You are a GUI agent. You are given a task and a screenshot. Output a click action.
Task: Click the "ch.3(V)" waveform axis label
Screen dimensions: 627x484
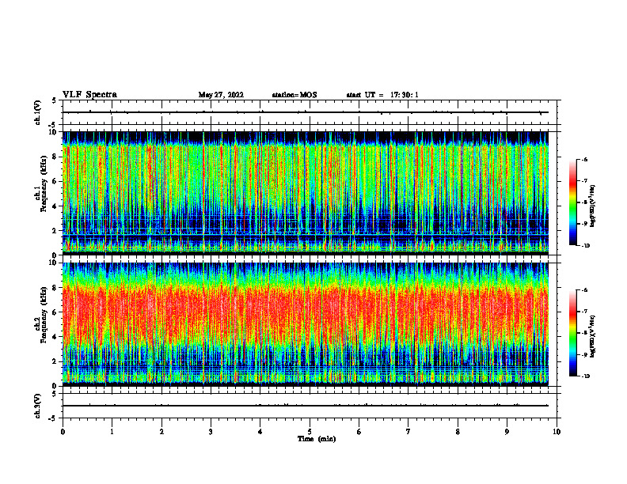coord(38,406)
